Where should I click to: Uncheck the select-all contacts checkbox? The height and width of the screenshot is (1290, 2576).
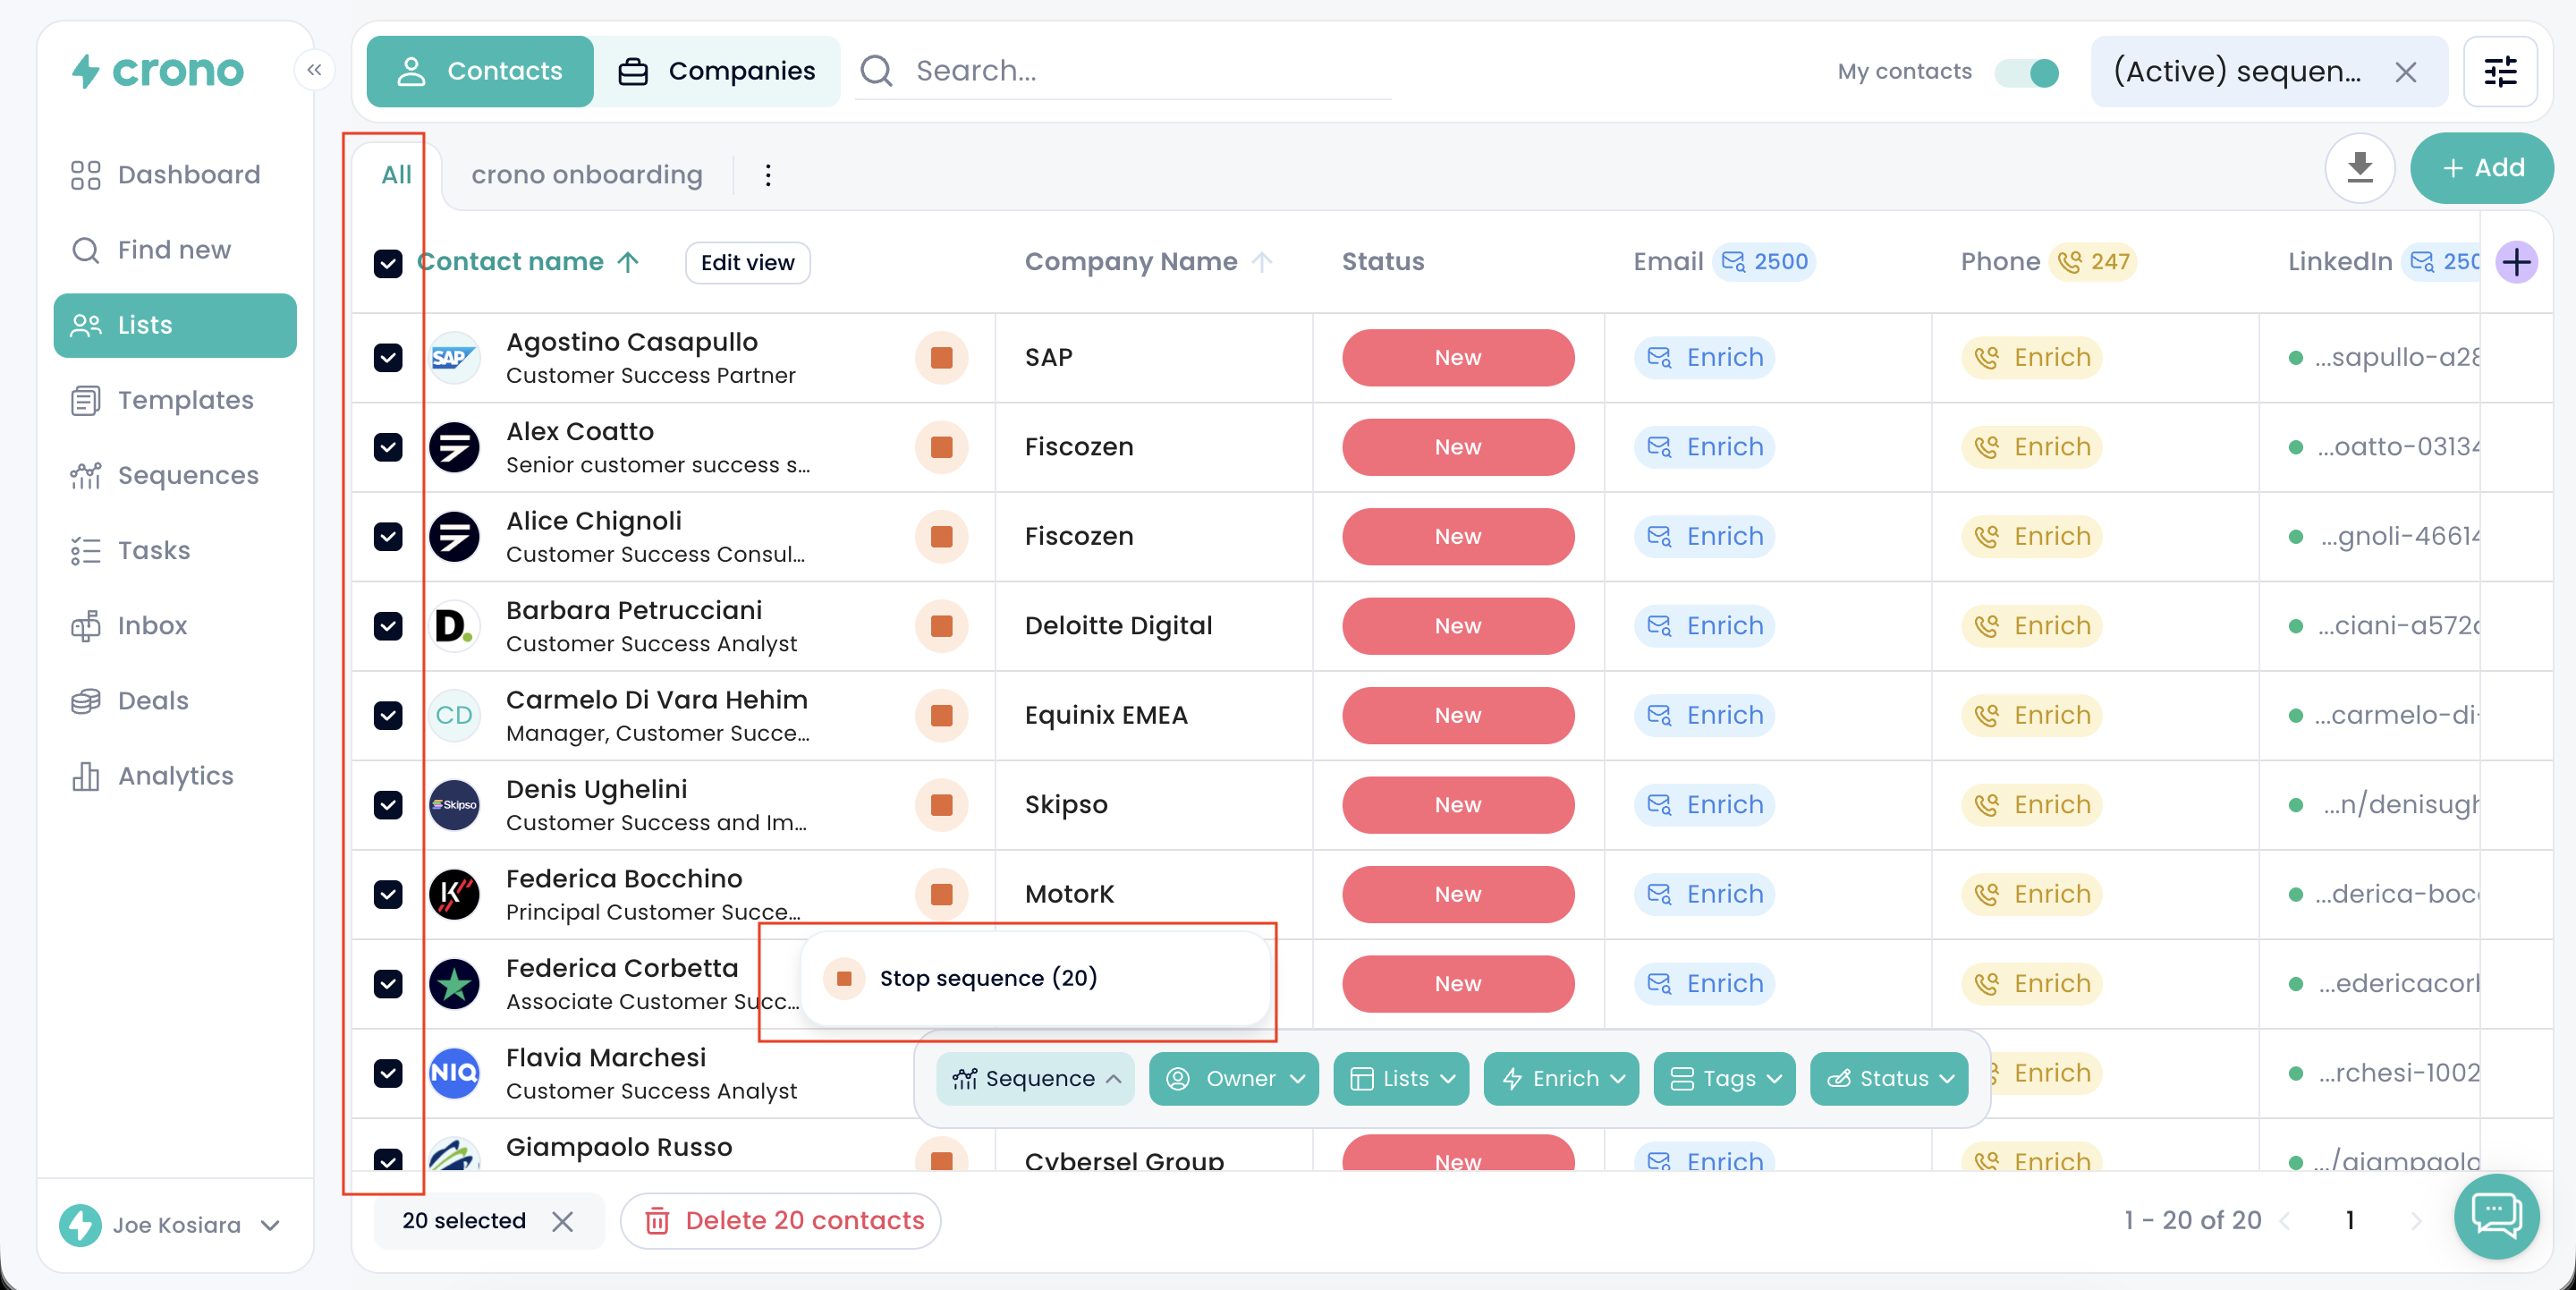coord(388,263)
